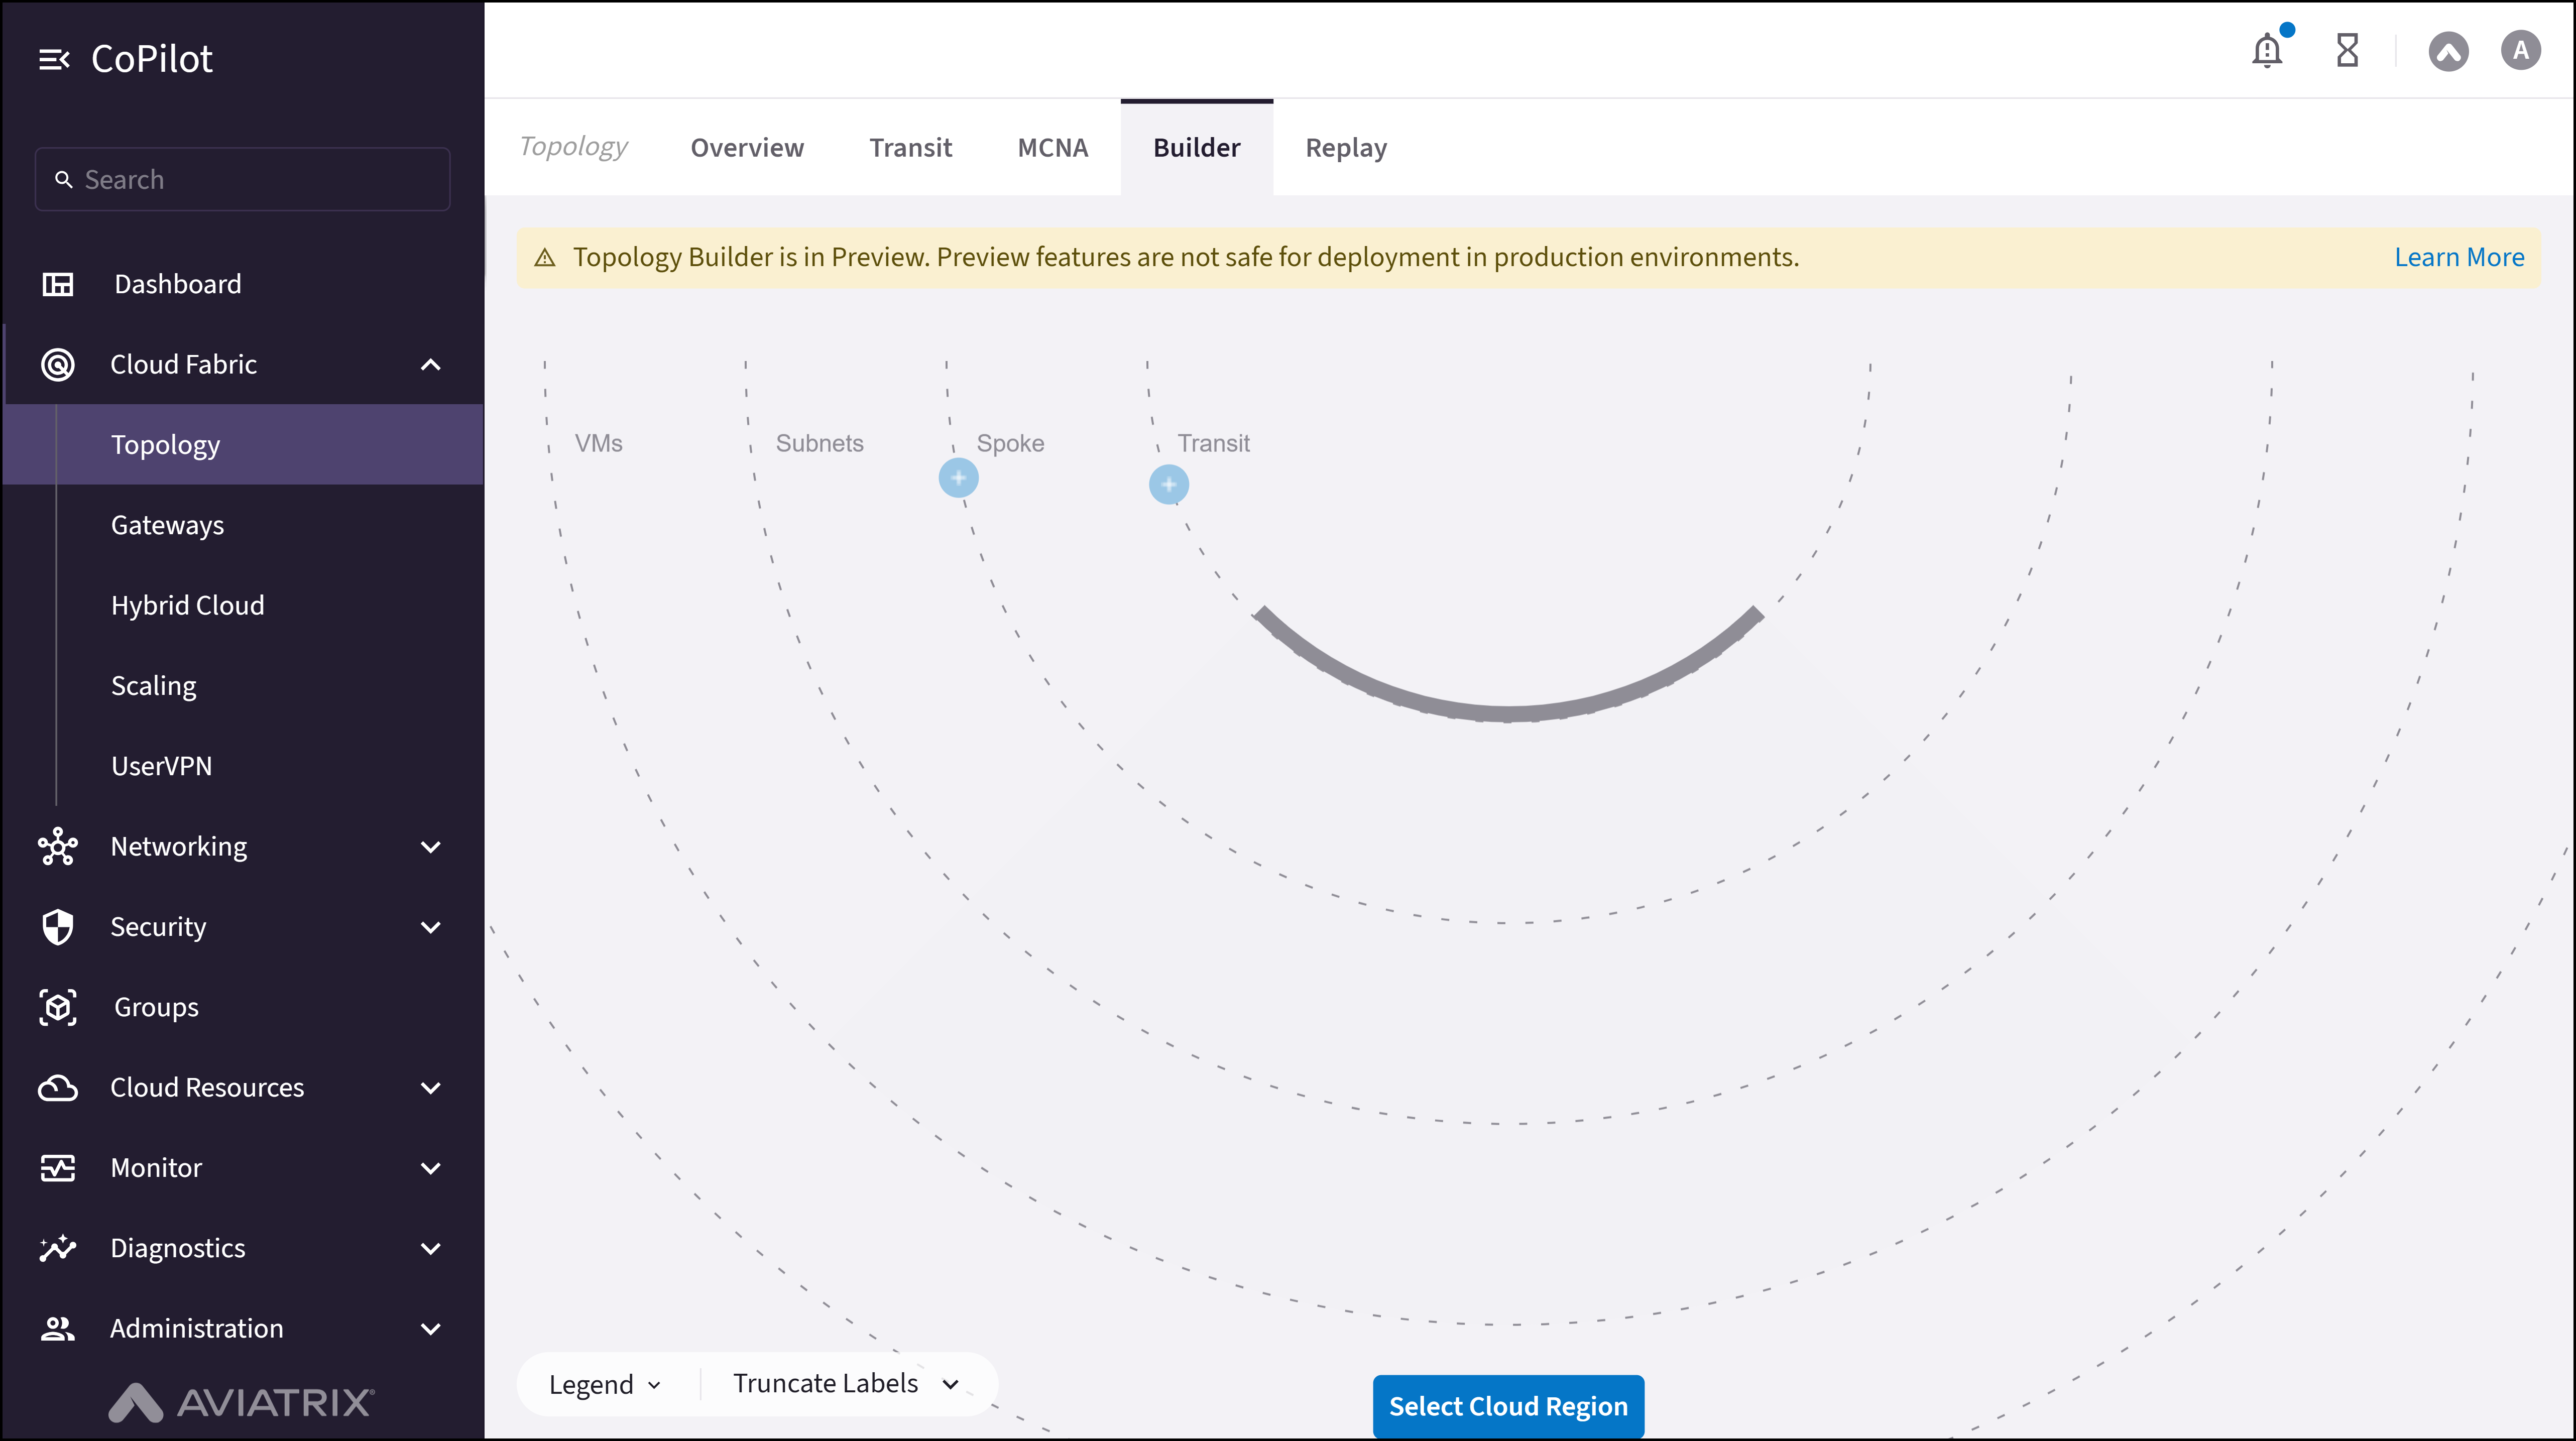Open the Truncate Labels dropdown

[845, 1383]
